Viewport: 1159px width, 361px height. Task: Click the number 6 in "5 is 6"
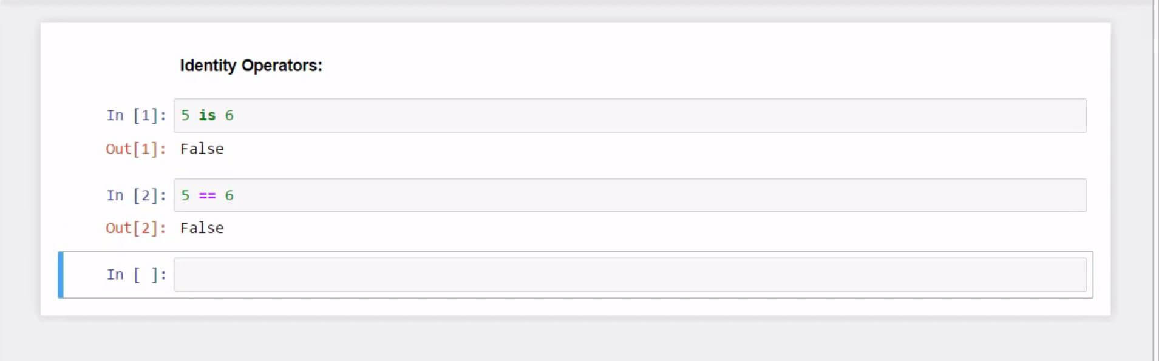[x=229, y=115]
